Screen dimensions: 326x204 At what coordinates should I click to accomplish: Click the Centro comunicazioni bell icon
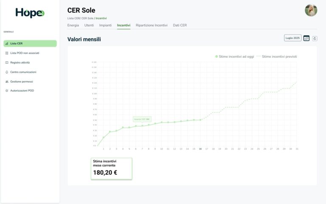tap(7, 72)
